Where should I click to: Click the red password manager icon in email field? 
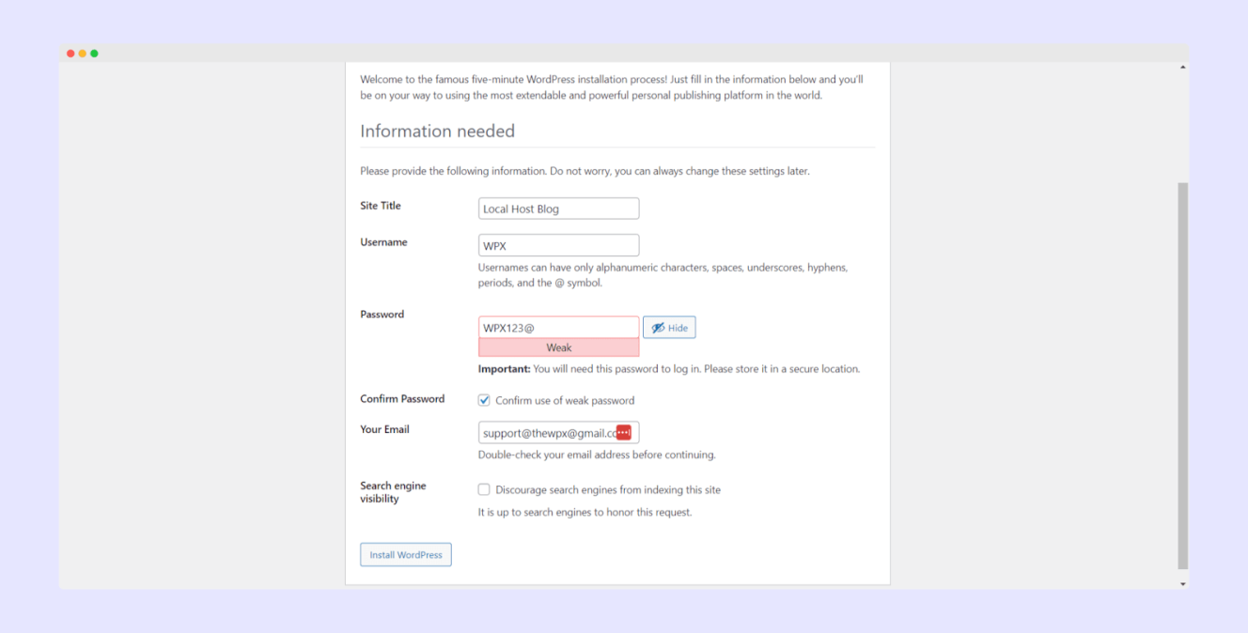click(624, 433)
